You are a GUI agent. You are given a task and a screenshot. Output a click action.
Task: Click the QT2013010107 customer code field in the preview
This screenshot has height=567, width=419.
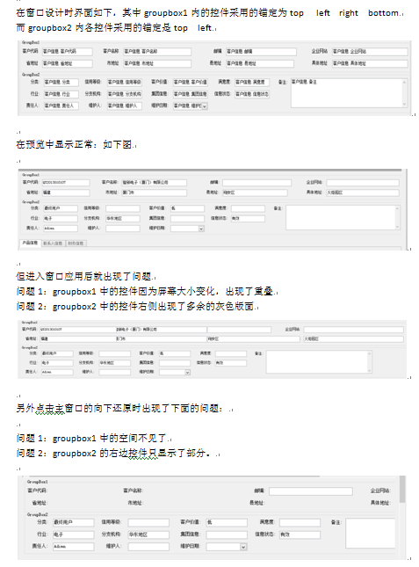point(66,183)
